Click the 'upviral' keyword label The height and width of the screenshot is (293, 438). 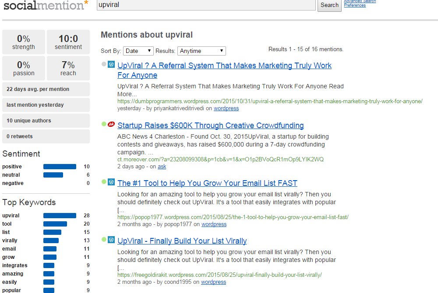coord(11,216)
